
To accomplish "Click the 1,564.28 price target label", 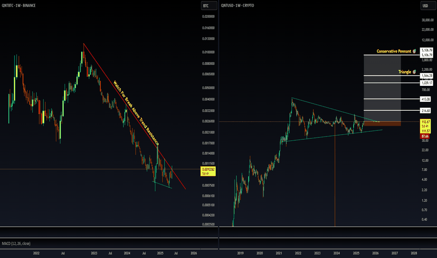I will 427,76.
